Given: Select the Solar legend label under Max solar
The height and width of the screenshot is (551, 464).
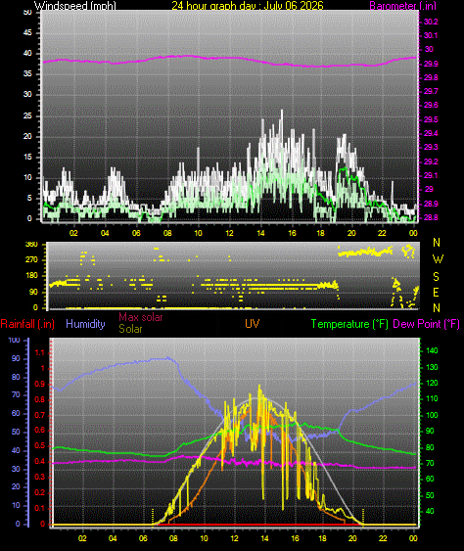Looking at the screenshot, I should click(130, 329).
